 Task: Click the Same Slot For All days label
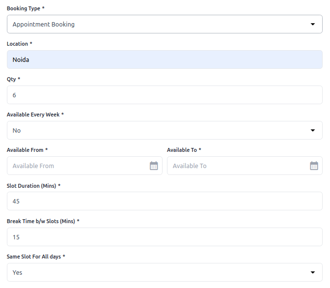point(33,257)
